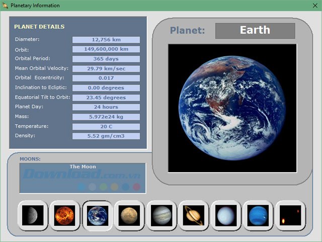Click the Density value 5.52 gm/cm3
Image resolution: width=322 pixels, height=242 pixels.
tap(106, 136)
